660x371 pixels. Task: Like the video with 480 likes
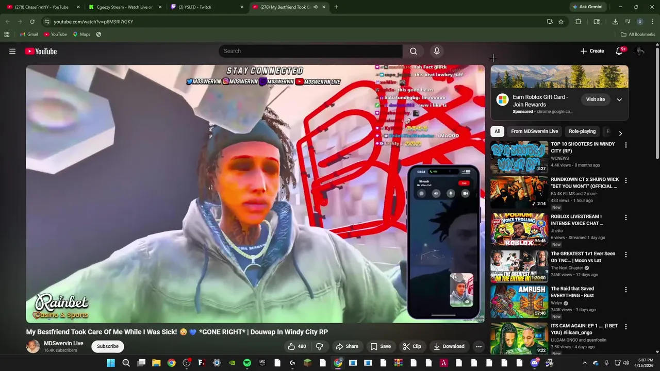[296, 346]
